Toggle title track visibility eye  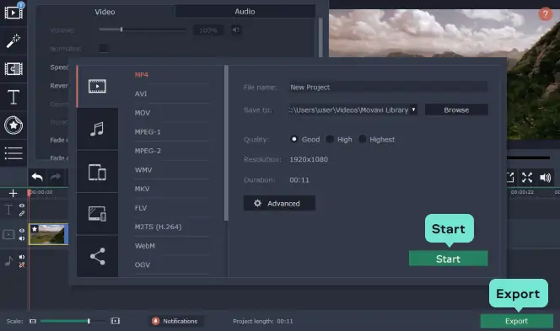coord(22,206)
